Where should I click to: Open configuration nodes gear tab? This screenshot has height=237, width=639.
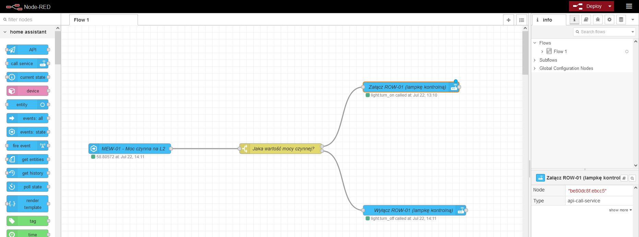pos(609,20)
